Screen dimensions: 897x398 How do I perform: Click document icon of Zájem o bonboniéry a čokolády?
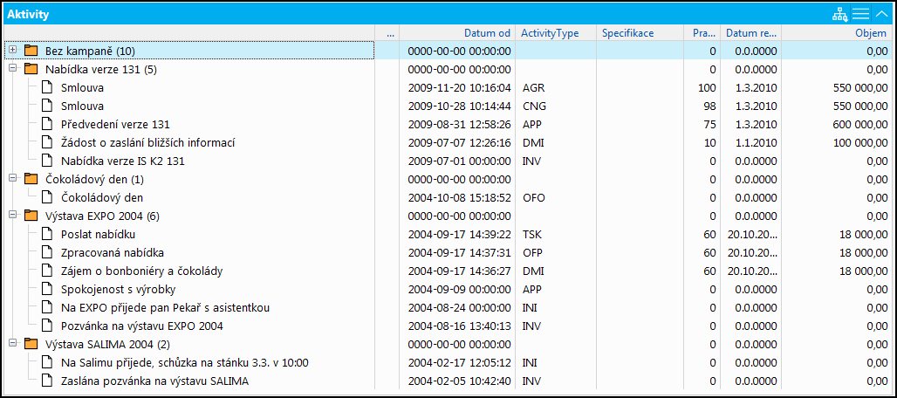tap(47, 271)
